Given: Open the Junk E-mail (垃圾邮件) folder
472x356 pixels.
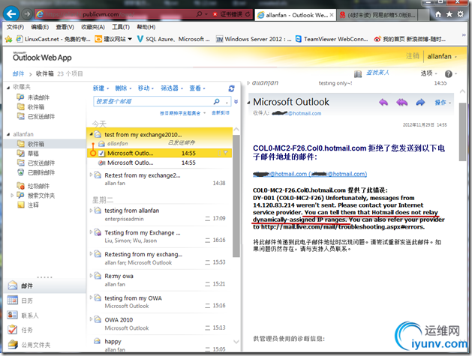Looking at the screenshot, I should [x=38, y=186].
